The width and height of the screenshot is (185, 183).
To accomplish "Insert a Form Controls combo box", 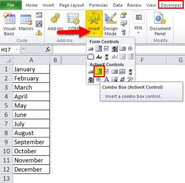I will pyautogui.click(x=99, y=49).
